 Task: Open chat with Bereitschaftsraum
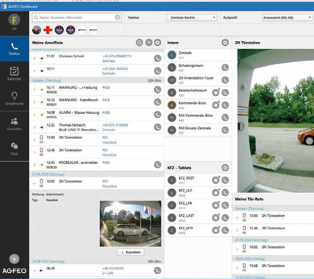coord(216,92)
